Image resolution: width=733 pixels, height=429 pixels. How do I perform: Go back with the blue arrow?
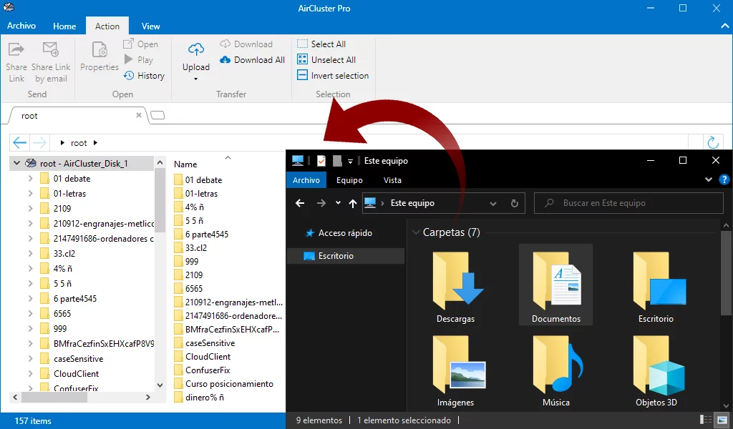[20, 142]
